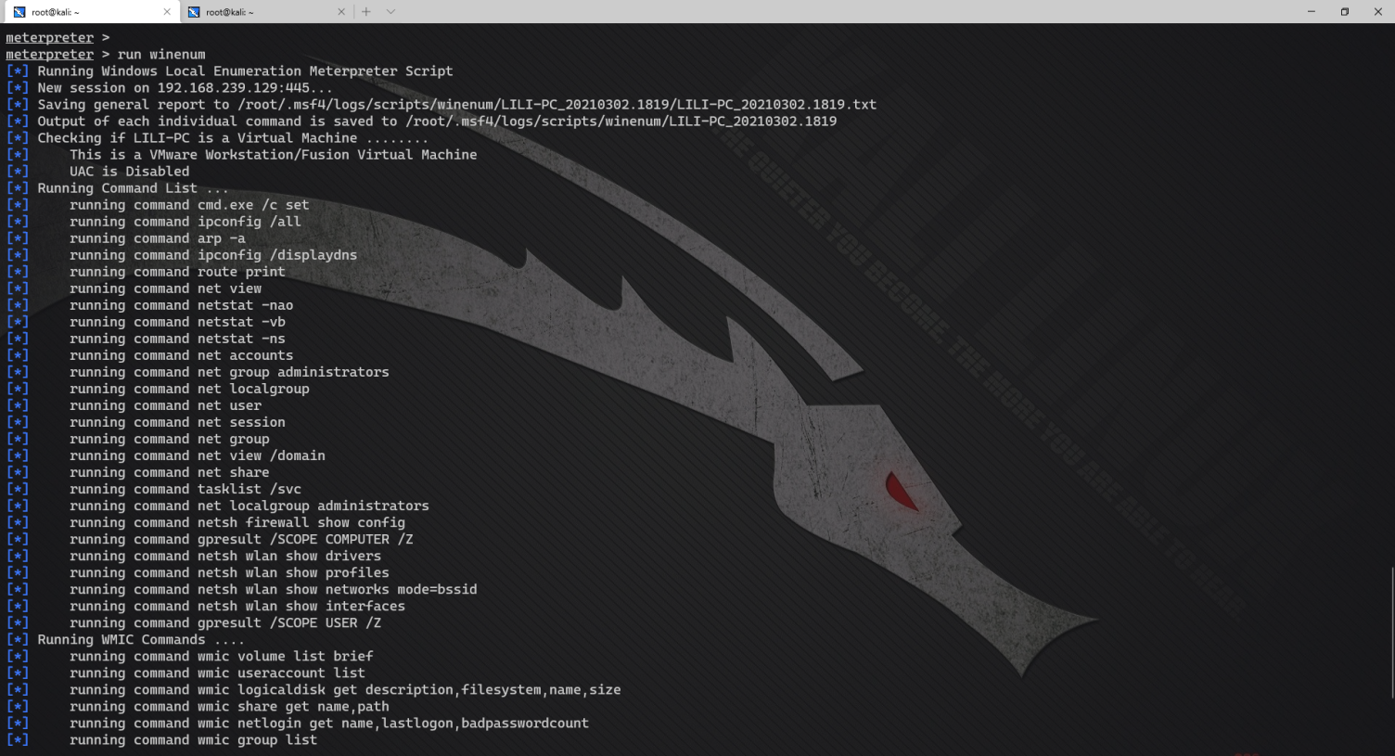Click 'running command net view /domain'
1395x756 pixels.
point(198,455)
